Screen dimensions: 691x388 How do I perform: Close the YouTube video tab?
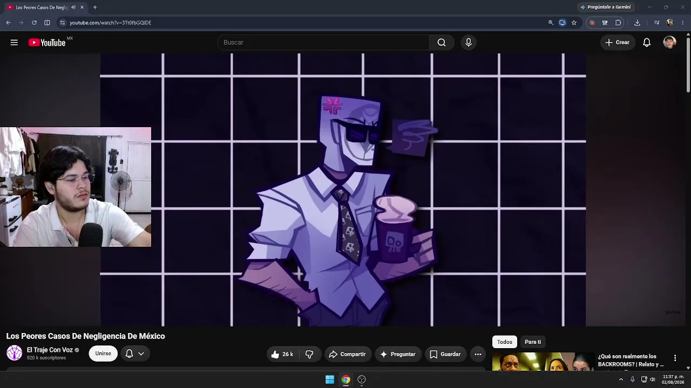tap(82, 8)
